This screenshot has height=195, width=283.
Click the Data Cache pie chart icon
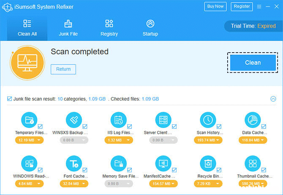click(x=253, y=120)
